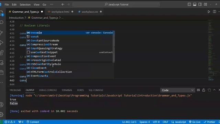Maximize the panel with the chevron up
This screenshot has width=220, height=124.
coord(214,90)
